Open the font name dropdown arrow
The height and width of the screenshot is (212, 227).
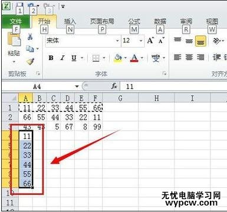[117, 41]
